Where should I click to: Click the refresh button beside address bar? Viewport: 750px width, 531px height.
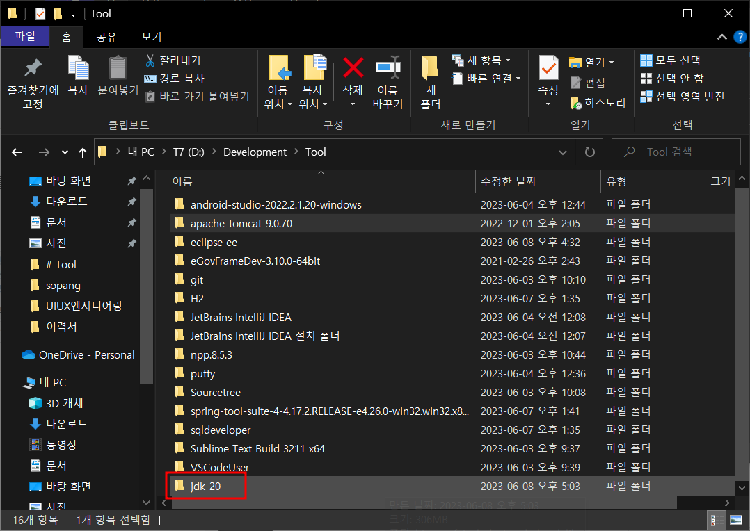pos(590,152)
